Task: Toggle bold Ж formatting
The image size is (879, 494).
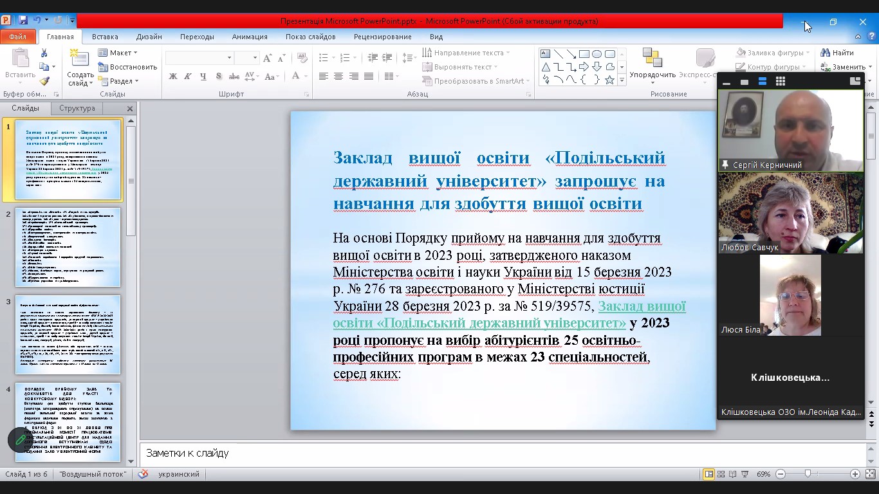Action: (x=172, y=77)
